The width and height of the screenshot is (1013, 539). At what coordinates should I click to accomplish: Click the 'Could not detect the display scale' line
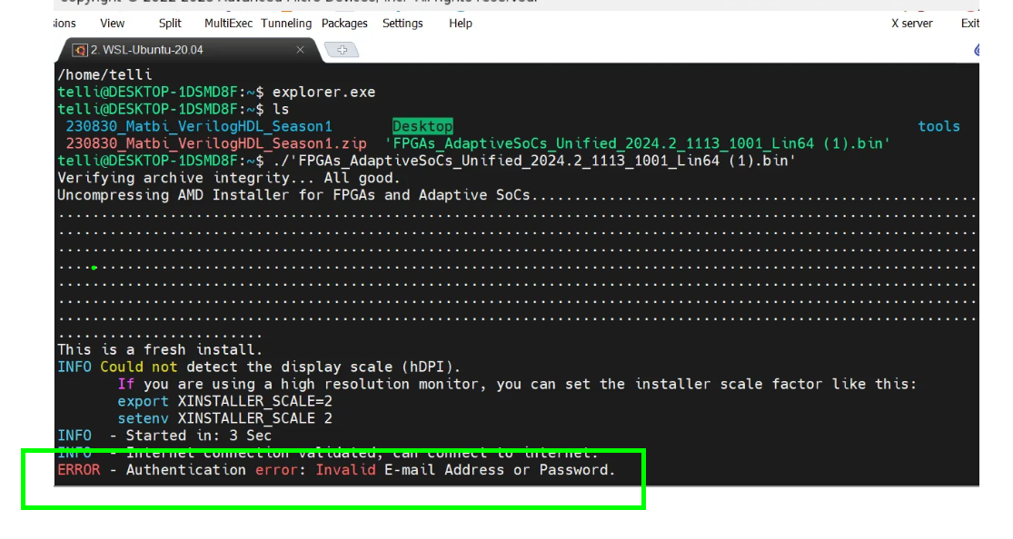click(259, 367)
